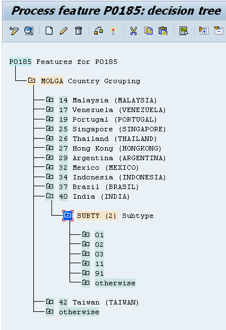Expand the 29 Argentina node folder

click(50, 157)
